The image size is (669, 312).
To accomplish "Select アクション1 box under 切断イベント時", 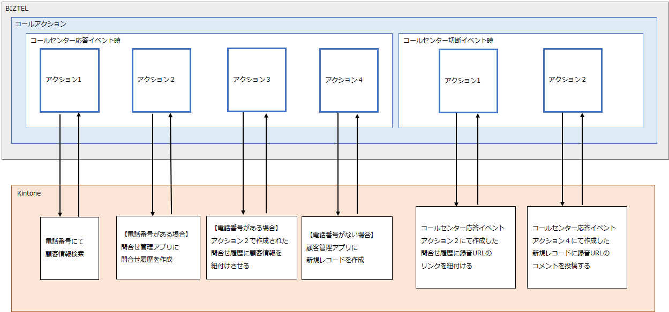I will [x=468, y=81].
